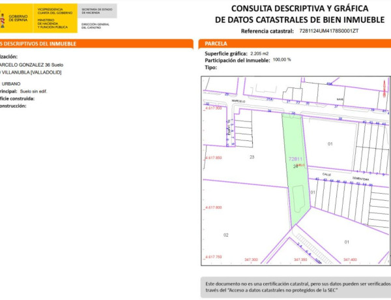Click the 'CONSULTA DESCRIPTIVA Y GRÁFICA' title line
Image resolution: width=391 pixels, height=300 pixels.
(300, 8)
